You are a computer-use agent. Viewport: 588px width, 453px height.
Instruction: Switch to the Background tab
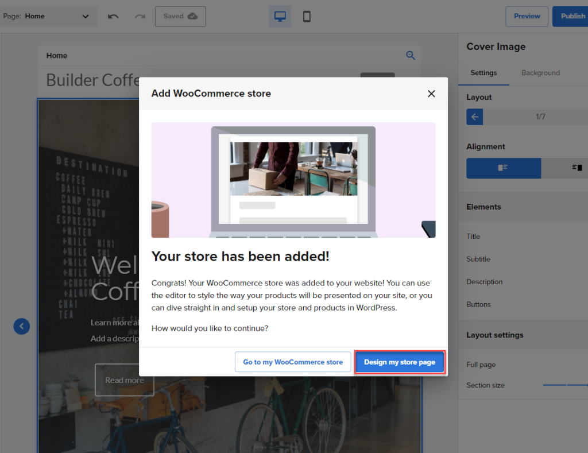point(540,73)
